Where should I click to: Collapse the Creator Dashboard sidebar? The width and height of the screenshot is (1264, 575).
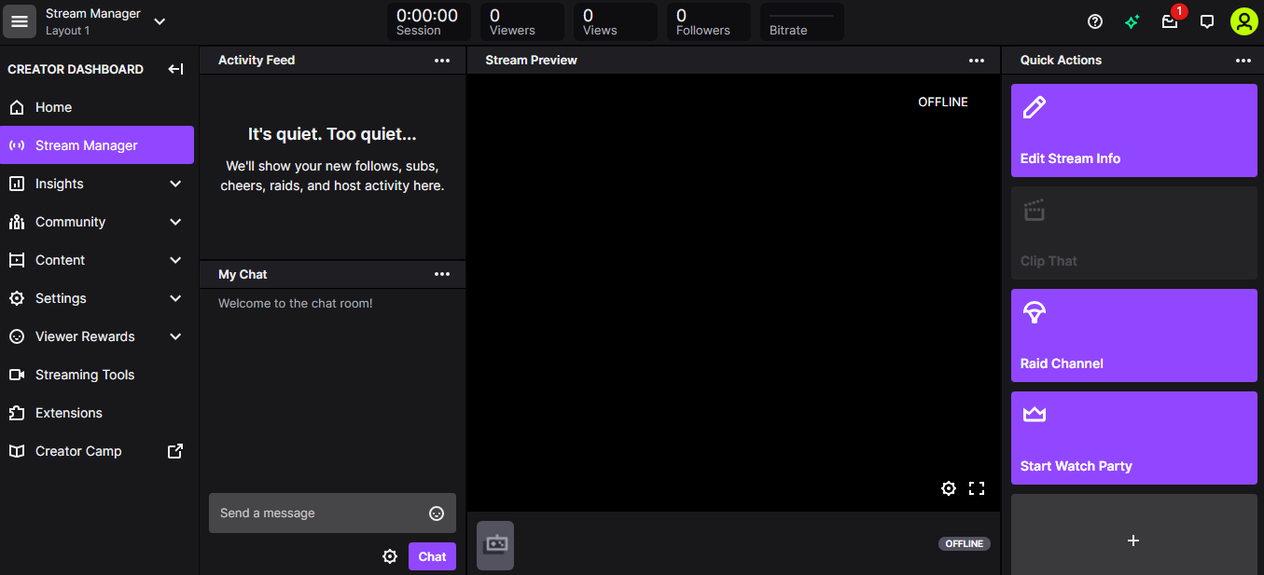click(175, 69)
